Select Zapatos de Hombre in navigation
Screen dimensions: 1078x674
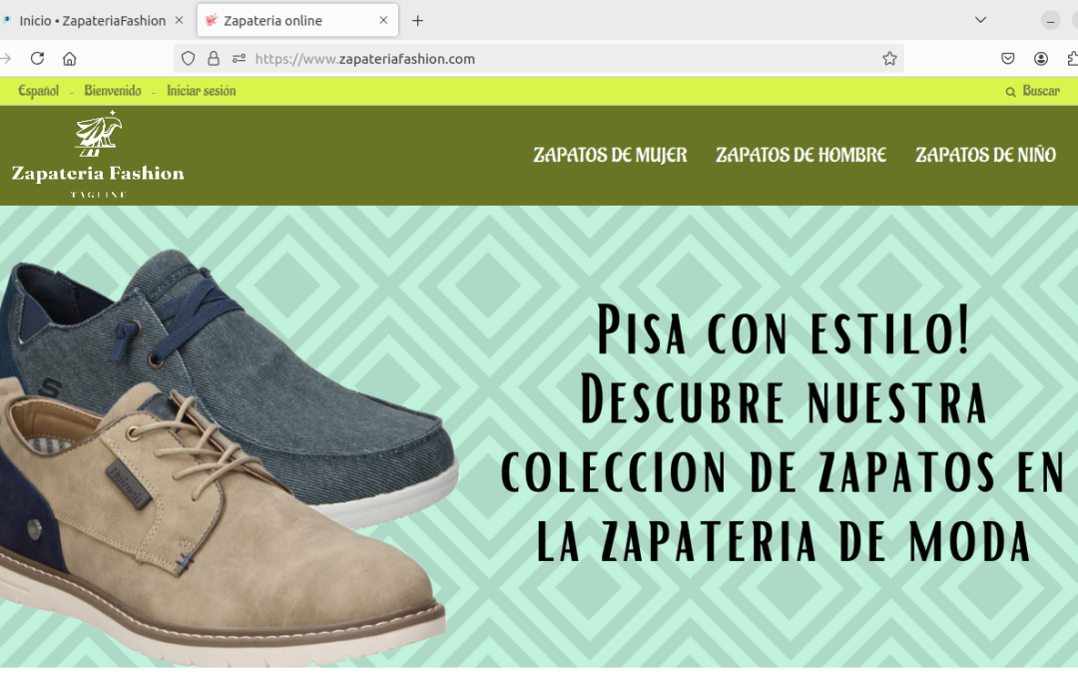point(800,155)
